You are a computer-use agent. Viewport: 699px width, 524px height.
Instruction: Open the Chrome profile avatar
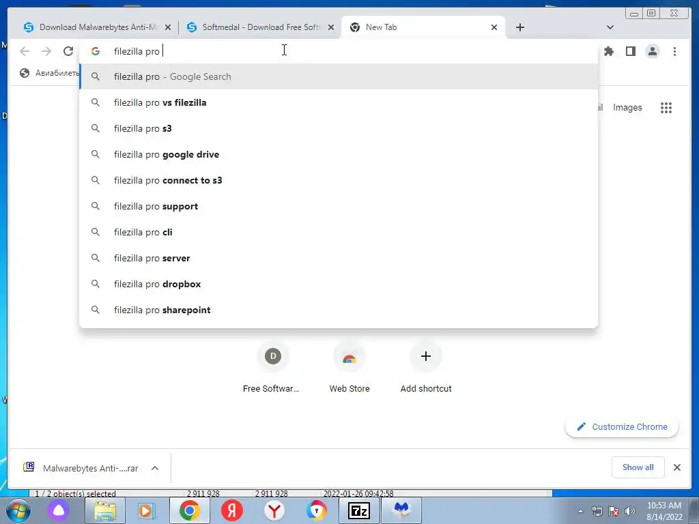pyautogui.click(x=652, y=51)
